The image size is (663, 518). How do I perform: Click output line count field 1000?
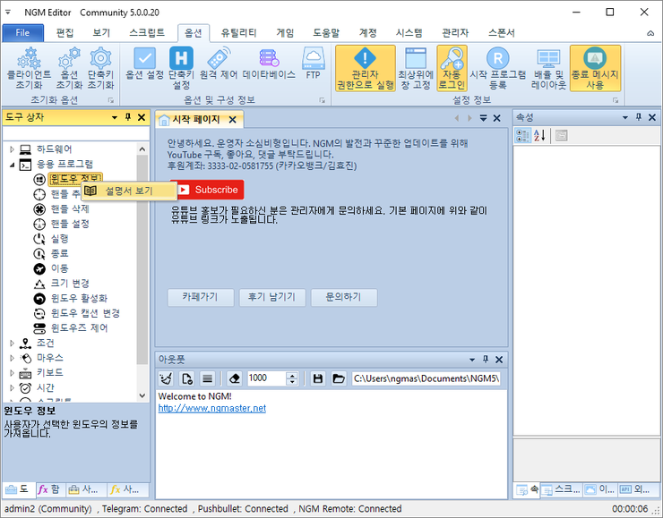pos(266,378)
